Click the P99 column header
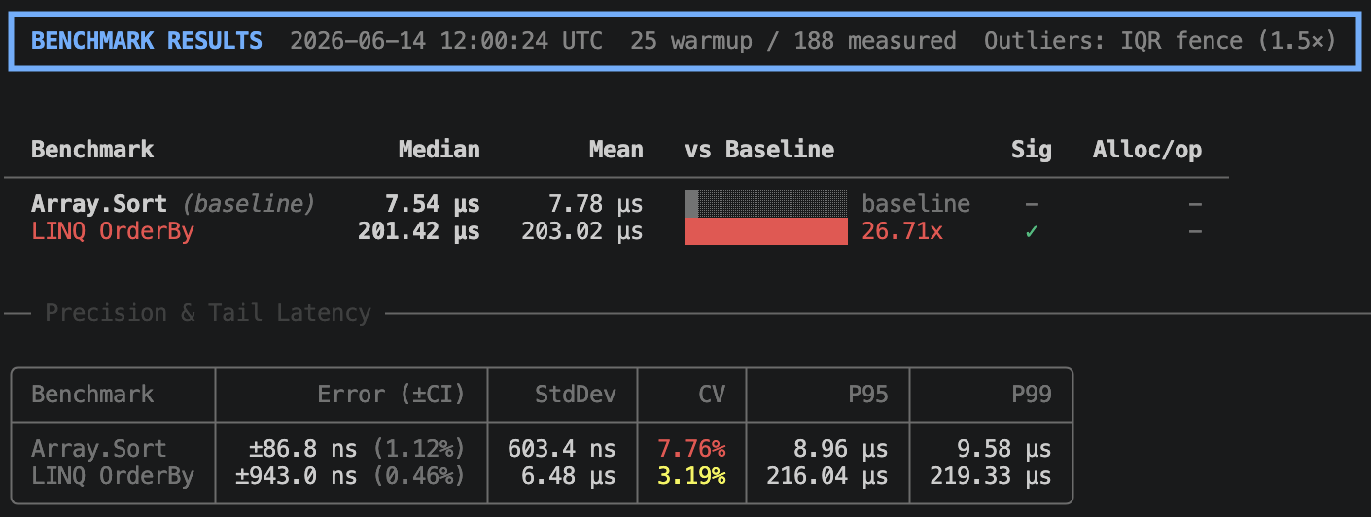Screen dimensions: 1371x517 1032,394
